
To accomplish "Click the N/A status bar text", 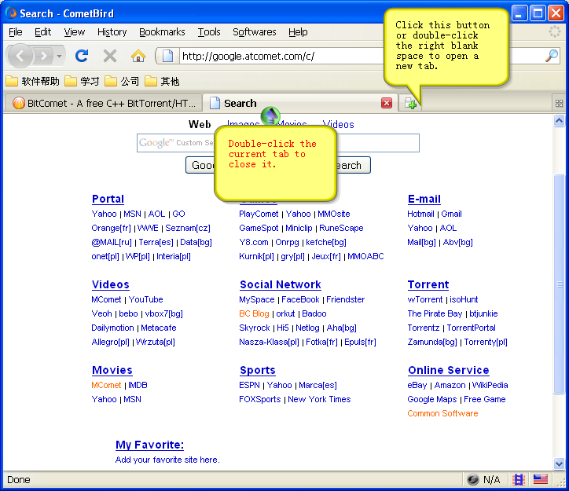I will 491,480.
